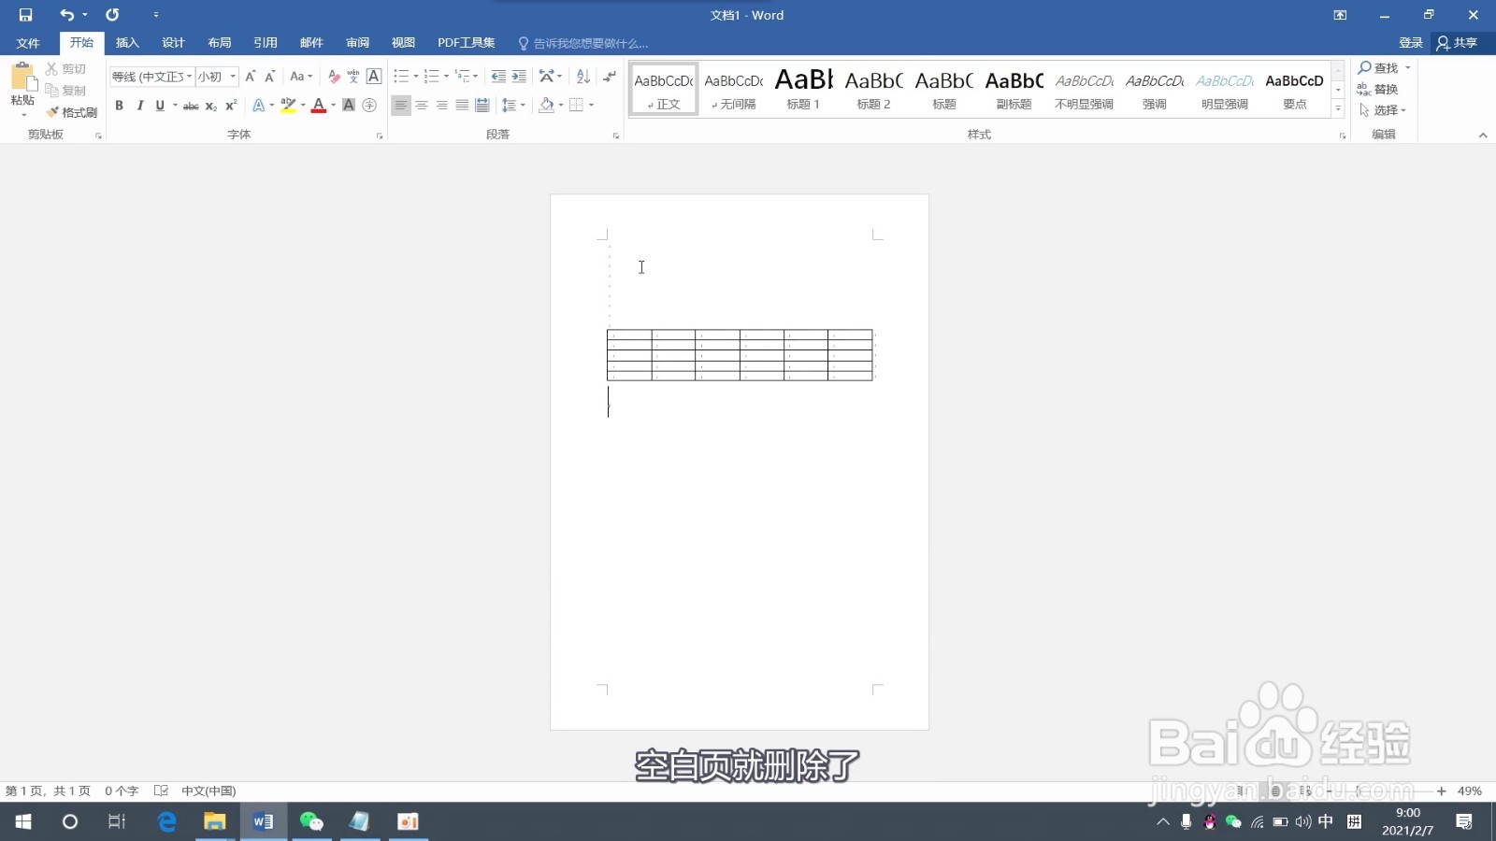The image size is (1496, 841).
Task: Open the font name dropdown
Action: [x=189, y=77]
